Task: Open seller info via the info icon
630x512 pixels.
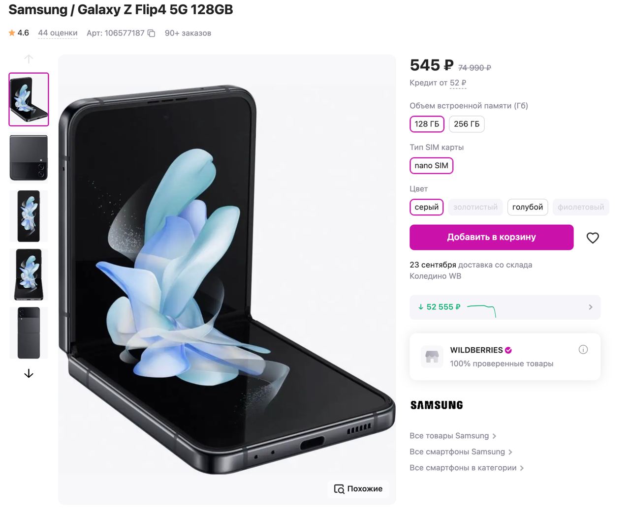Action: [x=583, y=350]
